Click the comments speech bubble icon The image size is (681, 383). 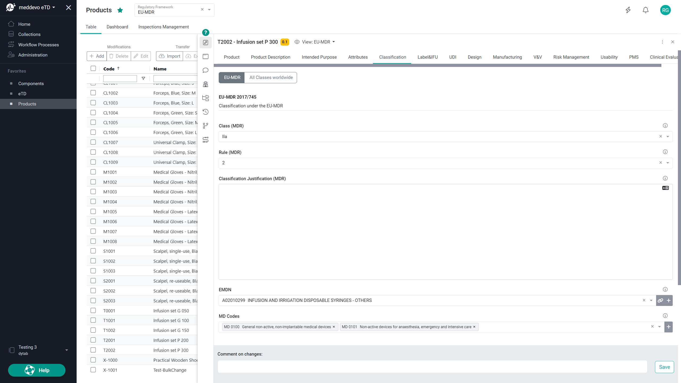click(205, 70)
